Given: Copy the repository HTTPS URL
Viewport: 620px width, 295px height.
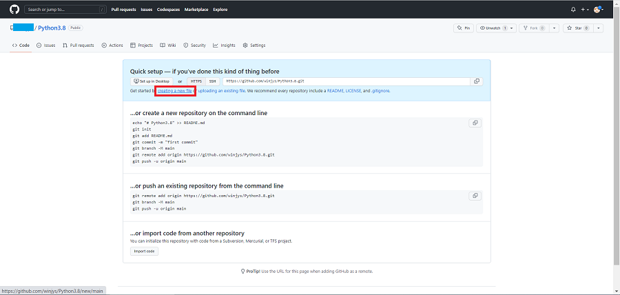Looking at the screenshot, I should 476,81.
